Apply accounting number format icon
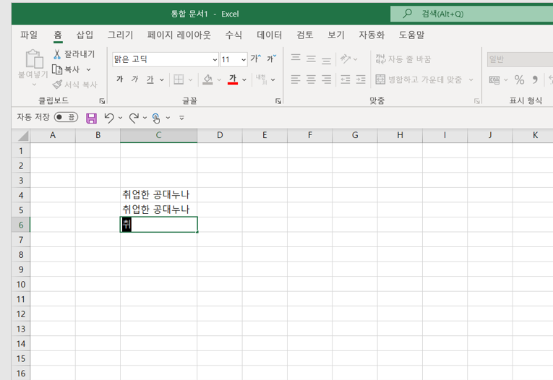Image resolution: width=553 pixels, height=380 pixels. [x=494, y=80]
